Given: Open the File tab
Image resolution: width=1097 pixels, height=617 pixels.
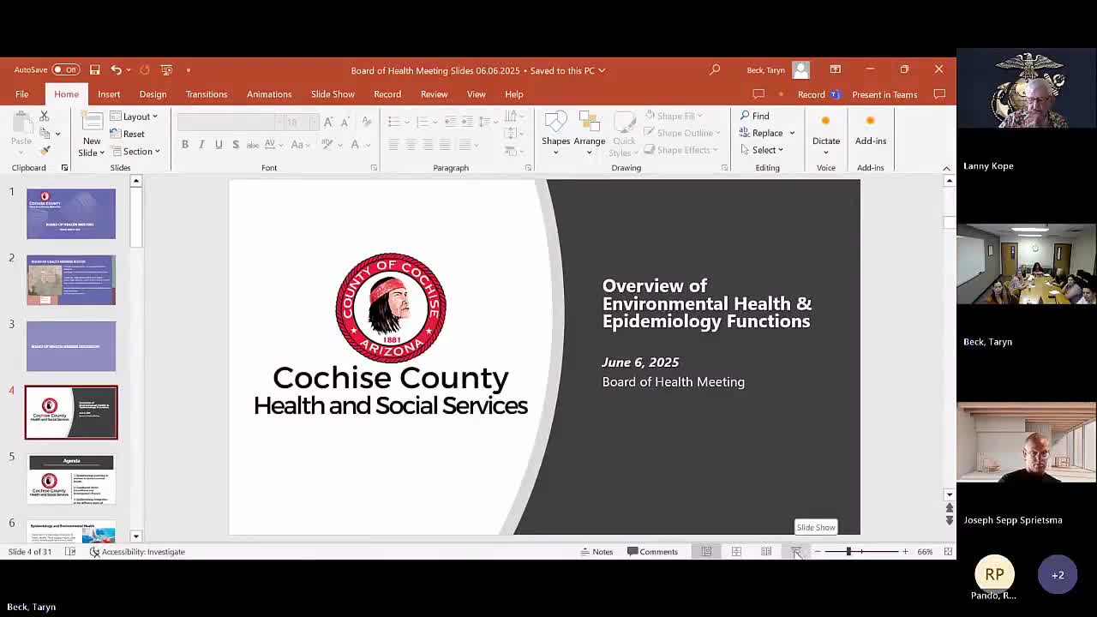Looking at the screenshot, I should point(22,94).
